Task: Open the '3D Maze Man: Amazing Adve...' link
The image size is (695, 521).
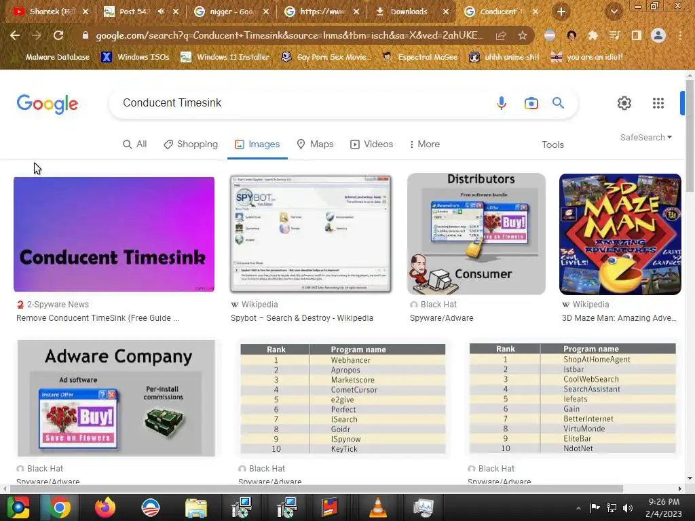Action: (619, 318)
